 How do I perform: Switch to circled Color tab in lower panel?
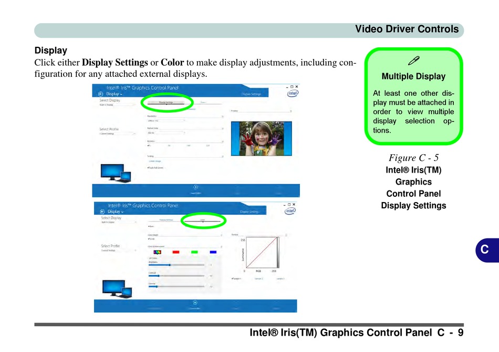(202, 220)
